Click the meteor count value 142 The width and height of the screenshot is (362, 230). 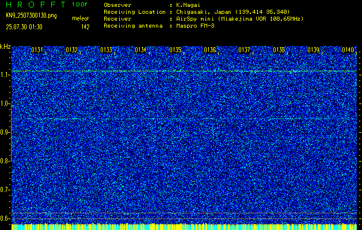[85, 27]
